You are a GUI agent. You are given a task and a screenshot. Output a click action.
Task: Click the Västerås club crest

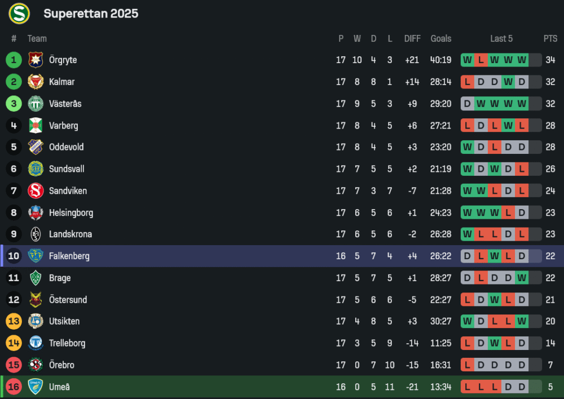pyautogui.click(x=36, y=104)
